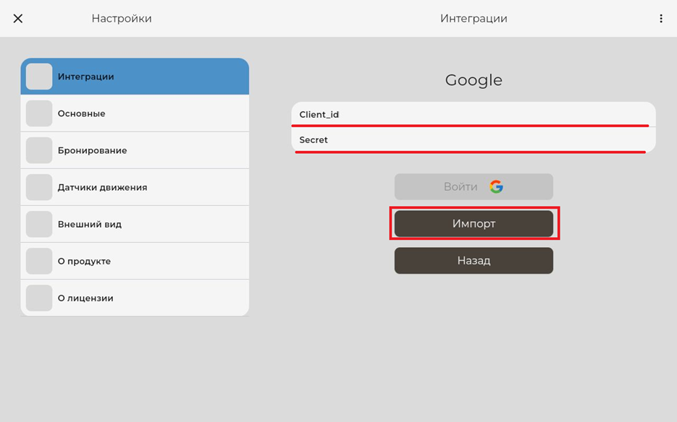Open the Датчики движения settings category
The height and width of the screenshot is (422, 677).
coord(135,187)
